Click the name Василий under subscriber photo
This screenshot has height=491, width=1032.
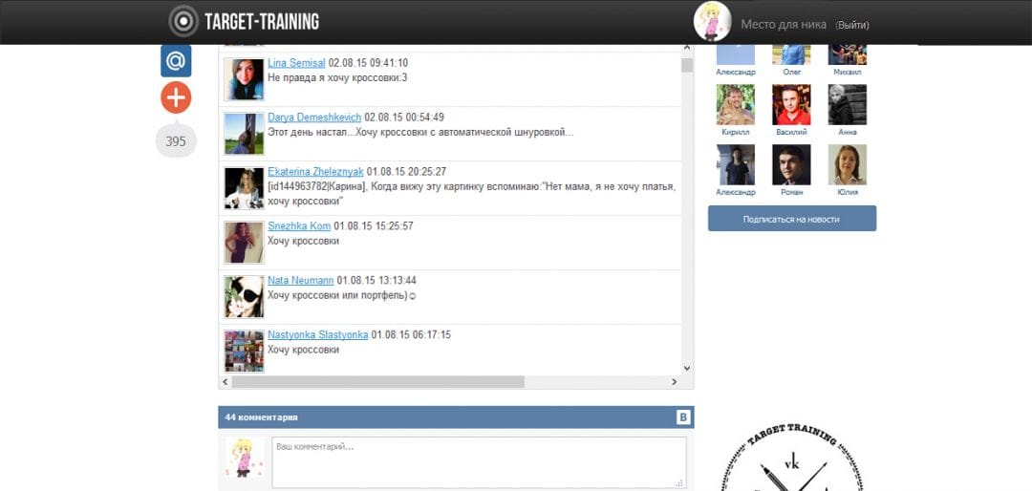click(x=792, y=132)
